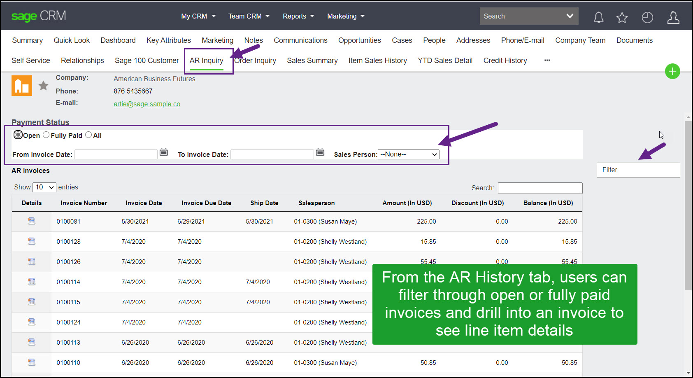Select the All payment status radio

(x=88, y=135)
